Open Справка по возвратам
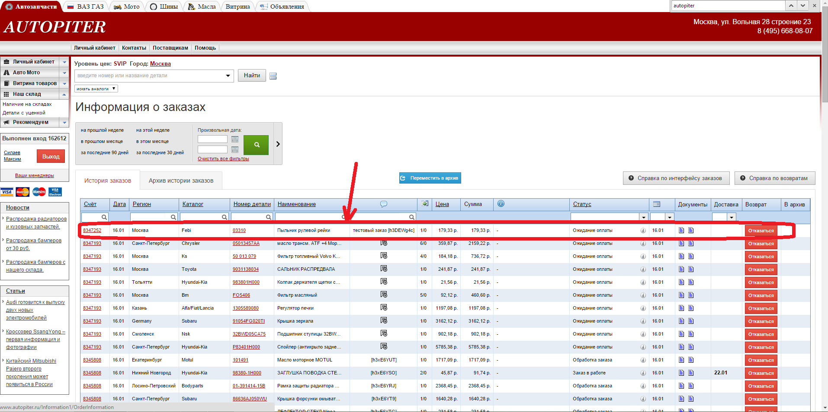This screenshot has height=412, width=828. tap(775, 178)
